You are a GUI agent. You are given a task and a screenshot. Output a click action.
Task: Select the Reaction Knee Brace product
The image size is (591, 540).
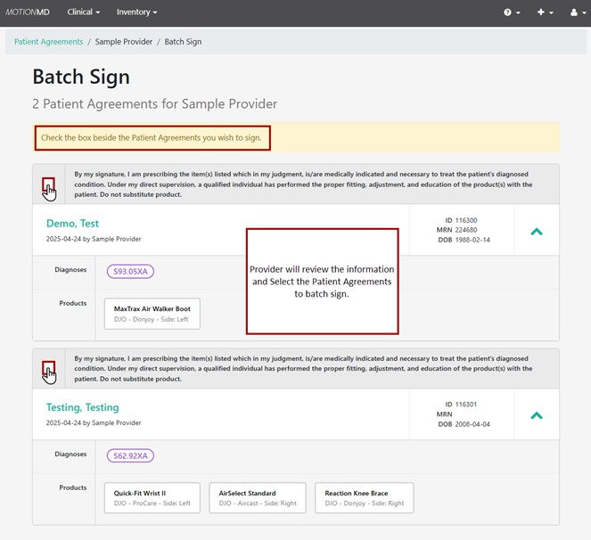pos(365,497)
